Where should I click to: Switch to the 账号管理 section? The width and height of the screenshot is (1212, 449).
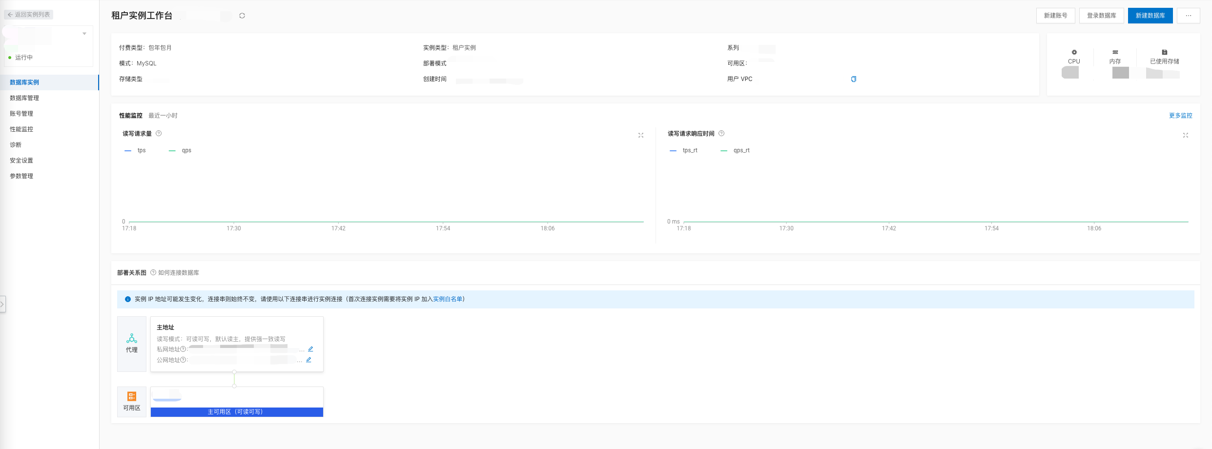21,113
